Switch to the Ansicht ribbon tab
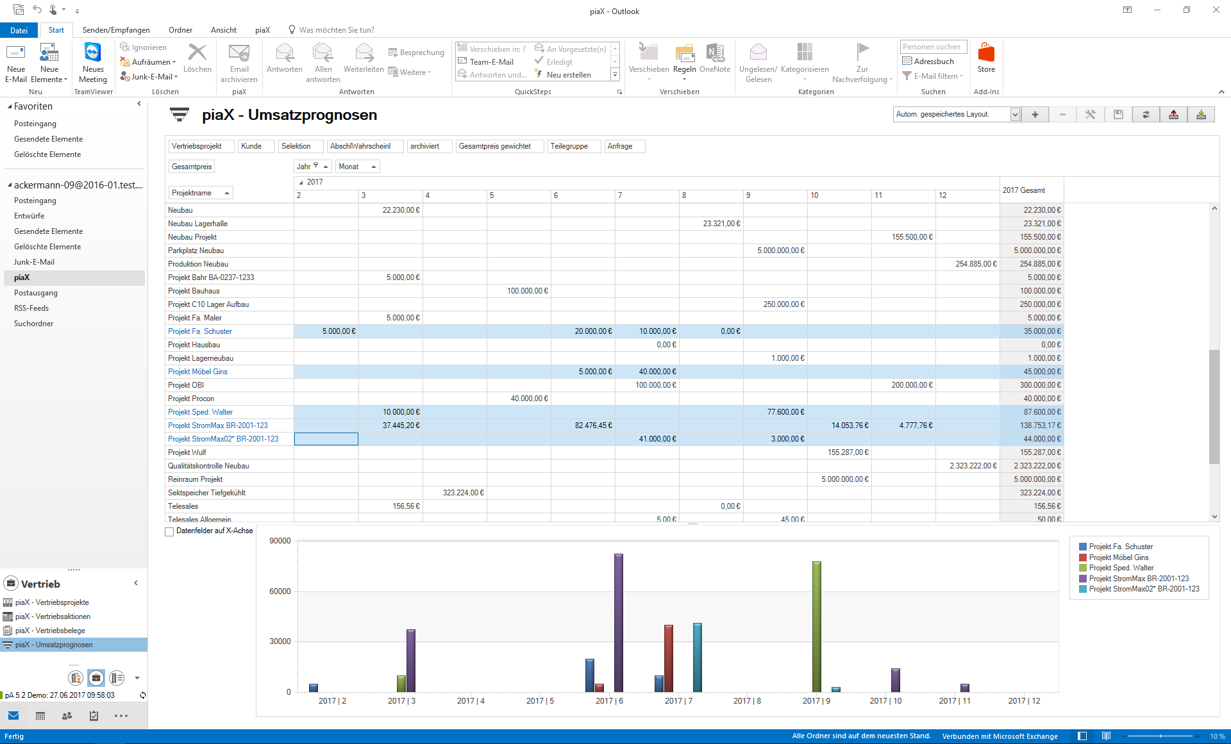Screen dimensions: 1231x744 pyautogui.click(x=223, y=30)
